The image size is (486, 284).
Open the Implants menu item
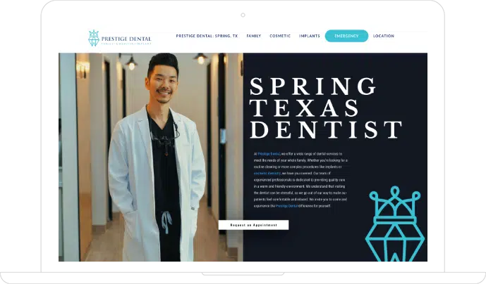click(310, 36)
